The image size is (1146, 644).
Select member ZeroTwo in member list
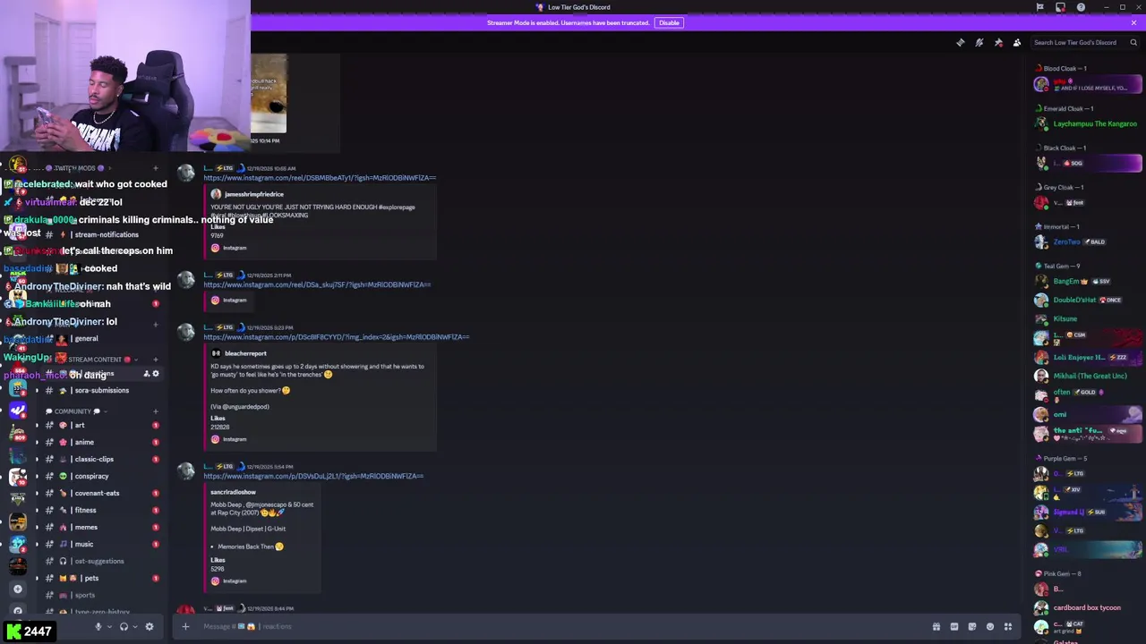(x=1087, y=241)
